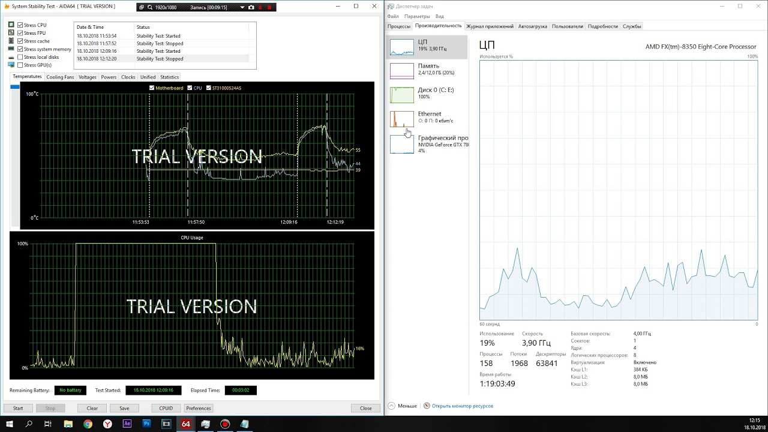
Task: Select the log row for 18.10.2018 12:12:20
Action: [x=161, y=59]
